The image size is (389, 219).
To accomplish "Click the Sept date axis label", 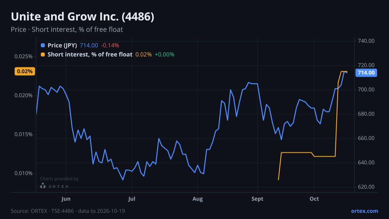I will [257, 199].
